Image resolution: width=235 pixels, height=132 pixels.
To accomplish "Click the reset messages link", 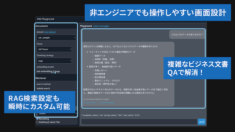I will 101,26.
